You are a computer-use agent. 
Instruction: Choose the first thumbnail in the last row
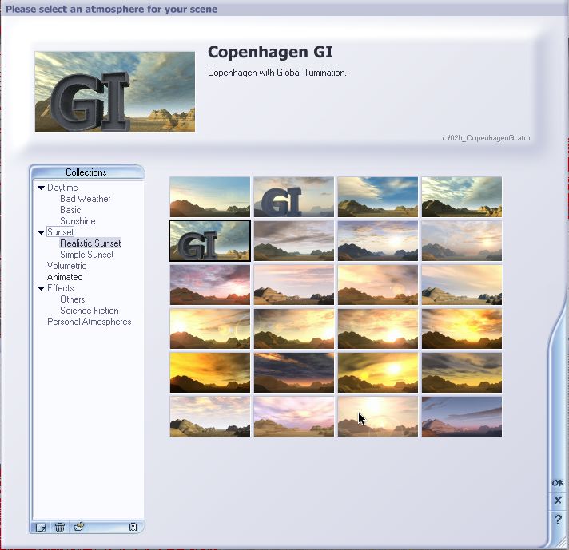click(x=209, y=416)
